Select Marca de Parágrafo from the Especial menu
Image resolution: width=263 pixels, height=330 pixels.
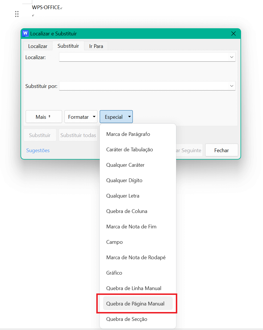point(128,134)
